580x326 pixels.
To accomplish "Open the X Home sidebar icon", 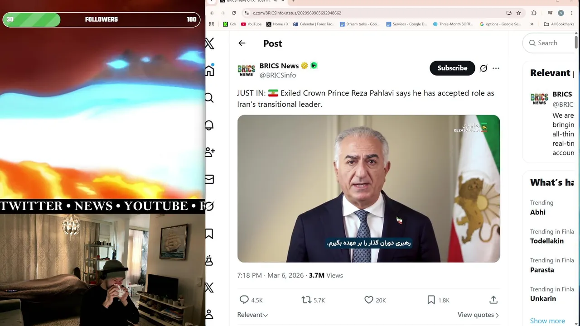I will pyautogui.click(x=209, y=71).
